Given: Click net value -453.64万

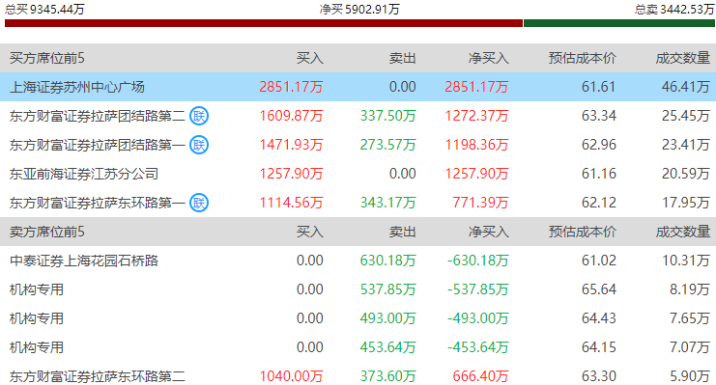Looking at the screenshot, I should tap(477, 347).
